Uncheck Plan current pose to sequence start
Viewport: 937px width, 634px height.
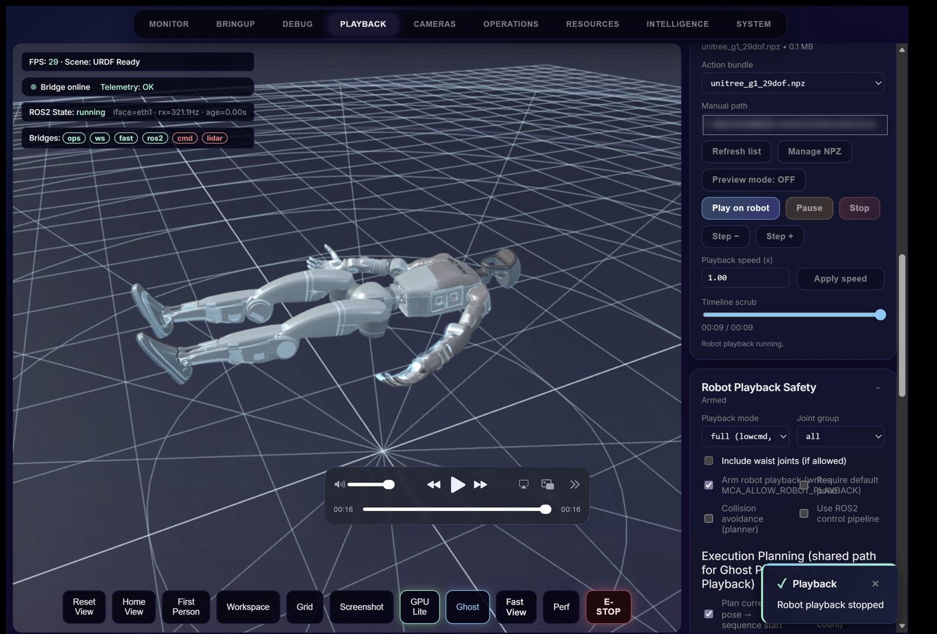(x=708, y=614)
